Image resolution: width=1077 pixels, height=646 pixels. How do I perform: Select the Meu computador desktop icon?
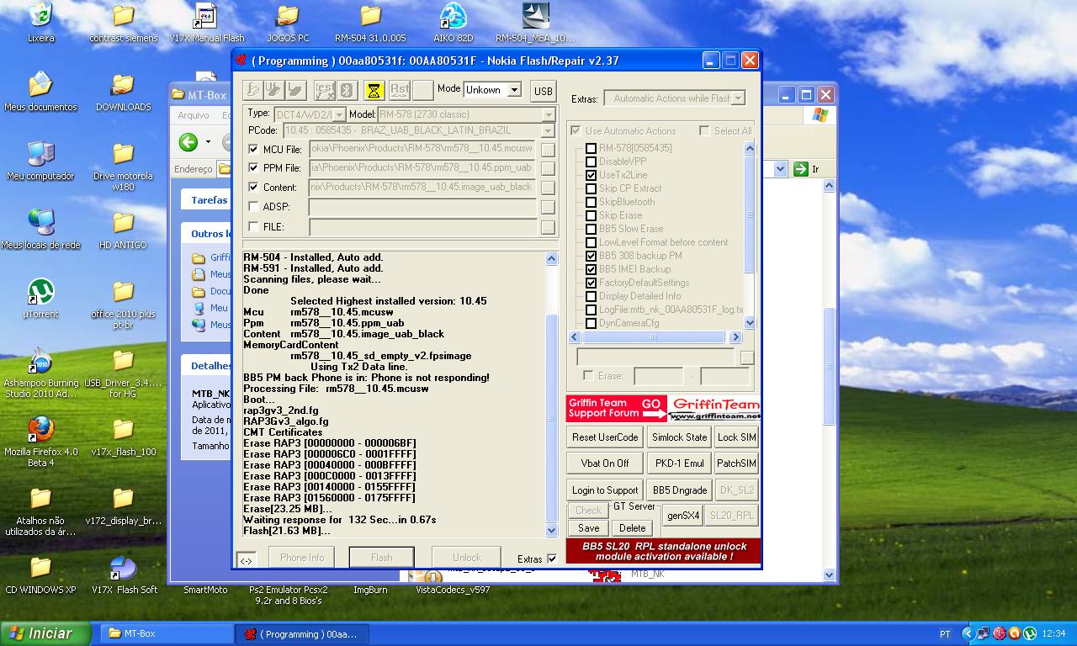[40, 161]
